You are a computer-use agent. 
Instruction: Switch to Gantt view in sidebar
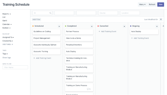[x=5, y=21]
